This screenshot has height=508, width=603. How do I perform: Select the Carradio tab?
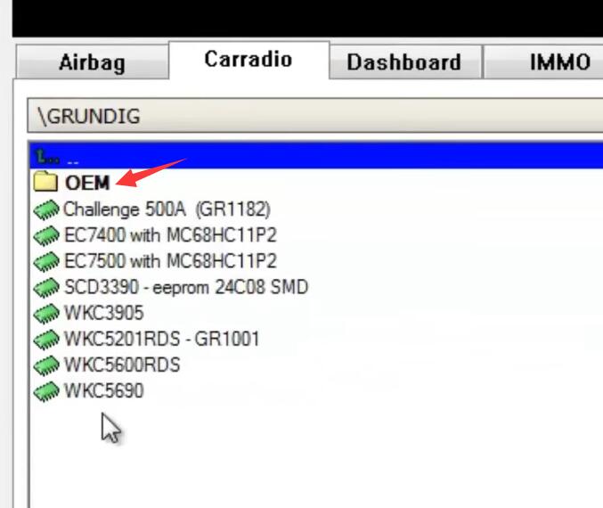[x=249, y=60]
